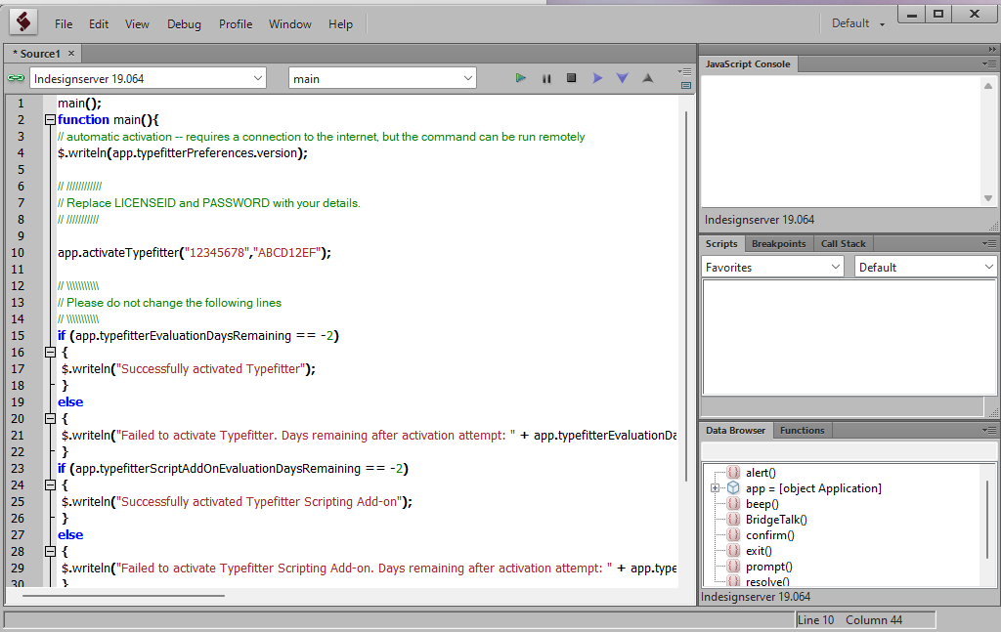Click line number 10 in the gutter
Viewport: 1001px width, 632px height.
18,253
